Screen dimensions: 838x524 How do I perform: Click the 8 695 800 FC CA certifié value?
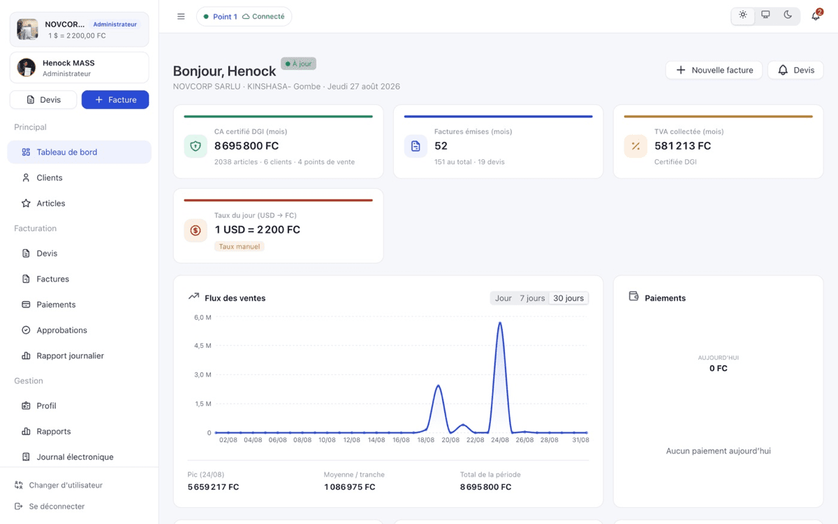click(x=247, y=146)
